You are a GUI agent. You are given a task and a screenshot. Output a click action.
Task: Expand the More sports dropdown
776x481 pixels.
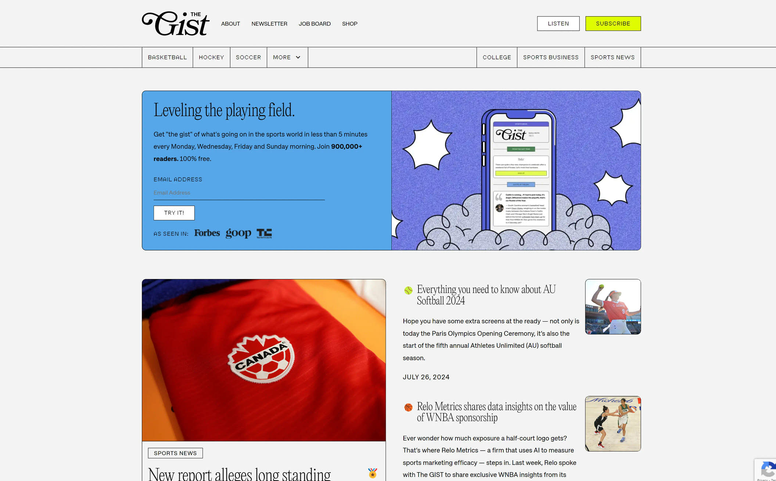287,57
